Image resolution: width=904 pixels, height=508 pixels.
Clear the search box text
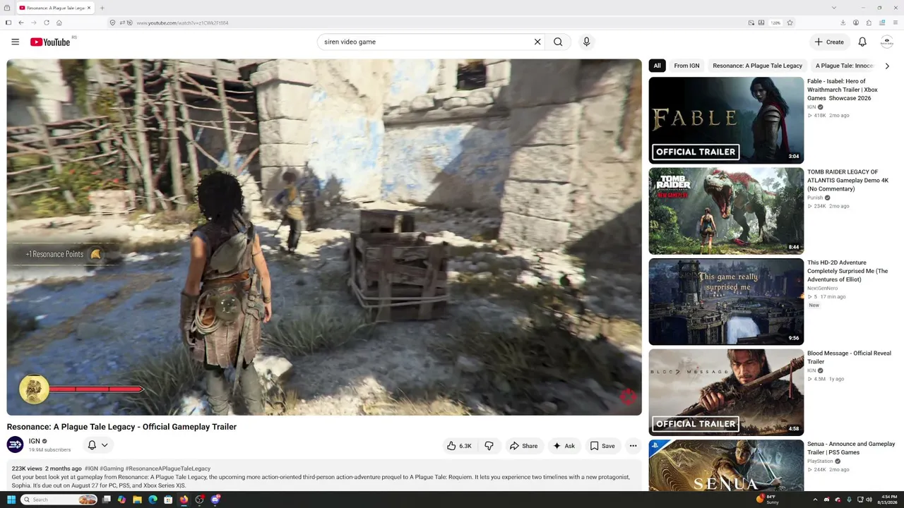click(x=537, y=42)
